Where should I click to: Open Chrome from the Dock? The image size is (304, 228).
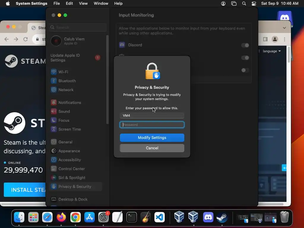click(75, 217)
